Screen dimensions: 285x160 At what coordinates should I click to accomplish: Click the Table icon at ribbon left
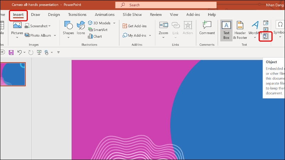(x=2, y=25)
